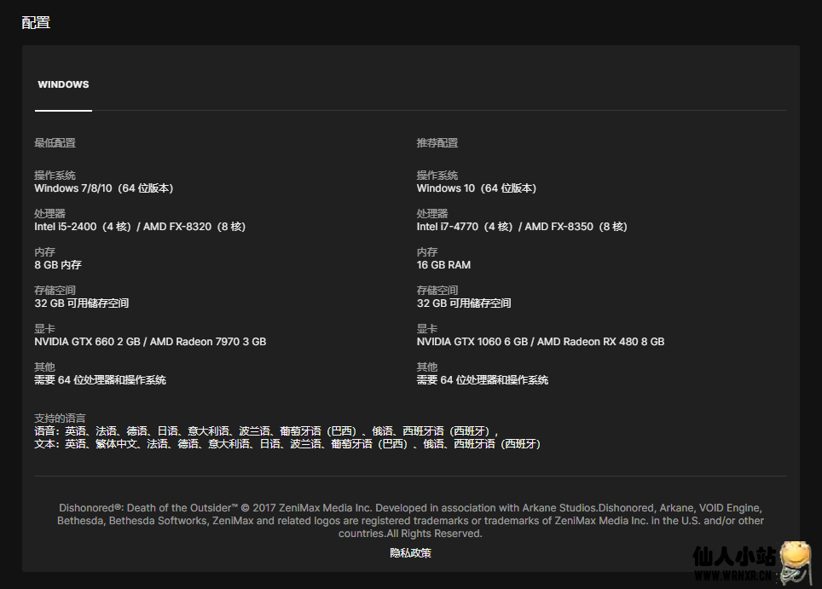Click the 16 GB RAM memory value
The height and width of the screenshot is (589, 822).
tap(443, 265)
